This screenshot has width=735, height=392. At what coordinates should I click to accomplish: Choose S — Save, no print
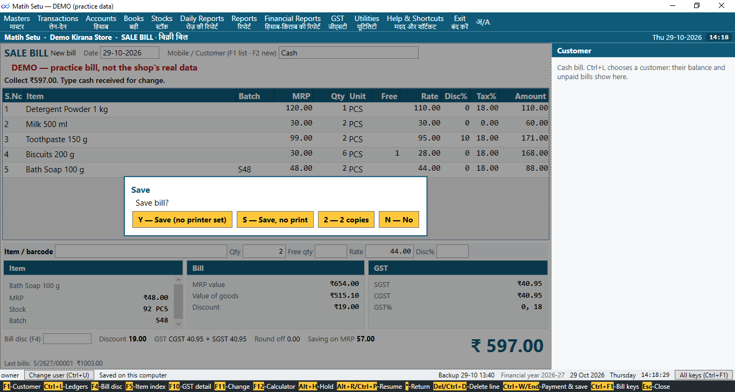click(275, 220)
